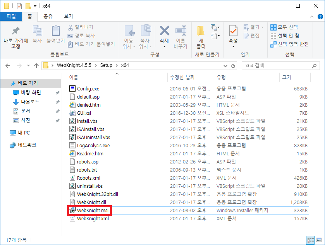
Task: Open the Customize Quick Access Toolbar dropdown
Action: click(35, 7)
